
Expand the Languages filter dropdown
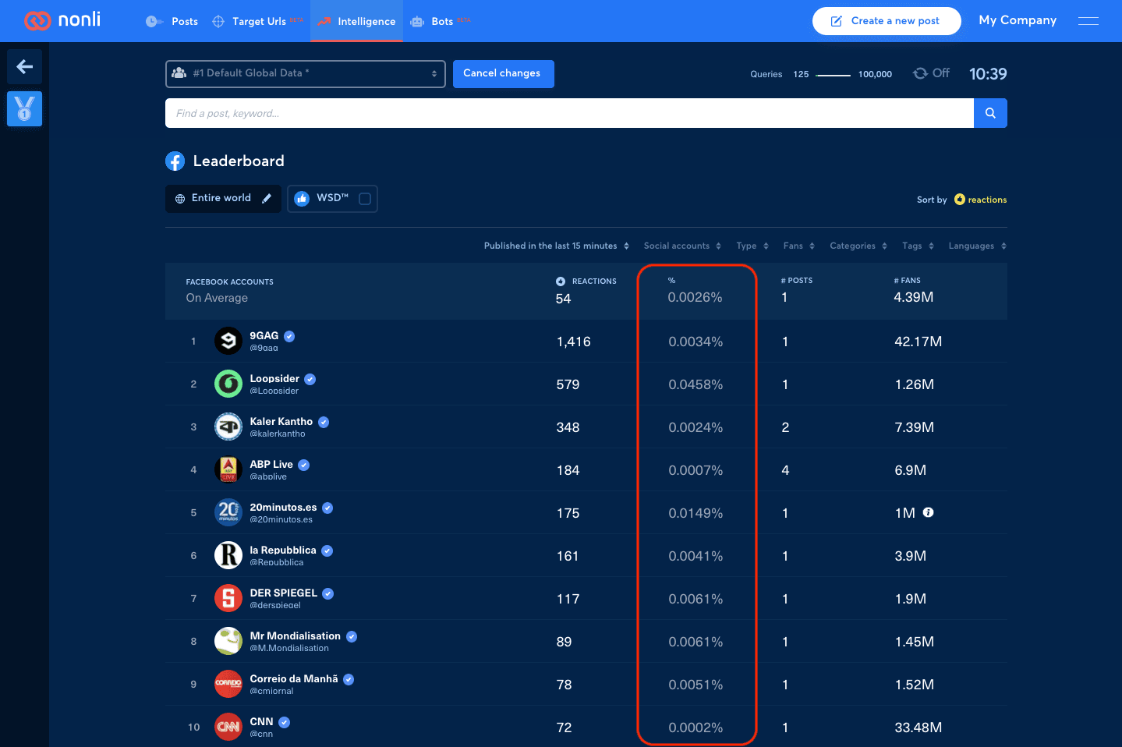point(977,246)
